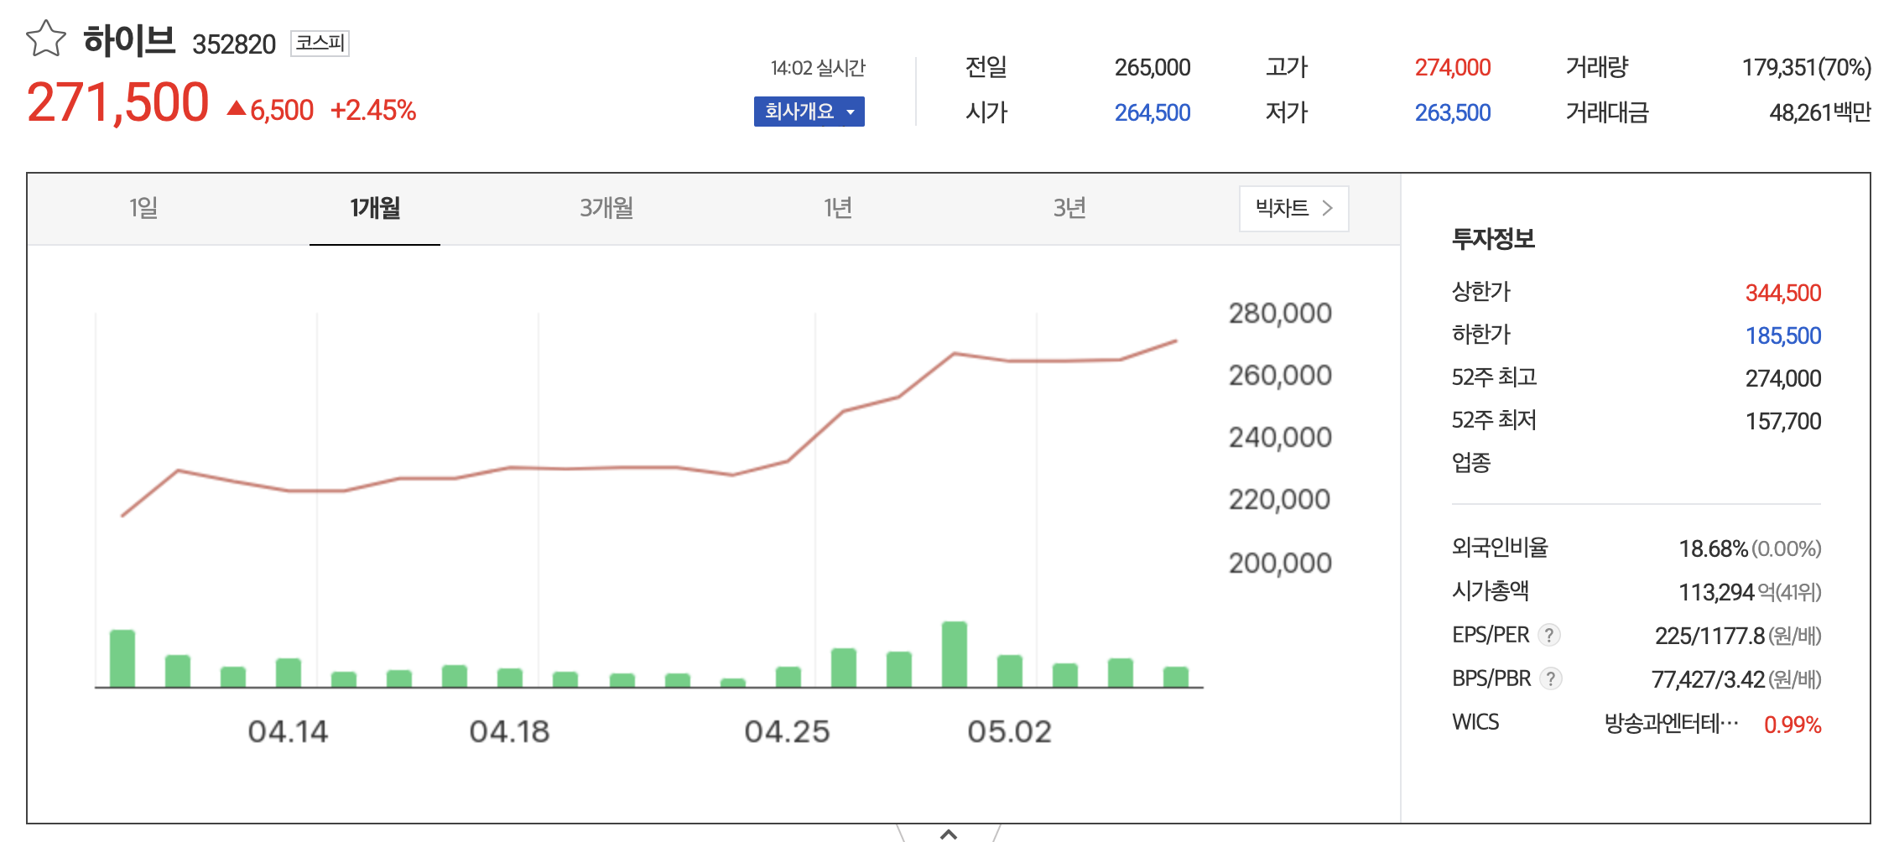Click the price change +2.45%
This screenshot has height=842, width=1894.
click(373, 111)
